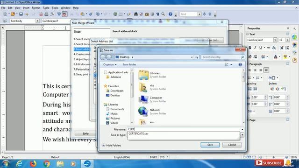299x168 pixels.
Task: Create a New folder in Save As dialog
Action: pos(129,64)
